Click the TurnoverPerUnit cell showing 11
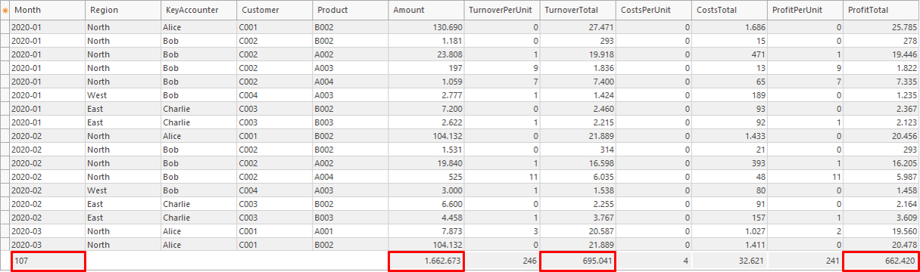The height and width of the screenshot is (272, 920). (501, 176)
